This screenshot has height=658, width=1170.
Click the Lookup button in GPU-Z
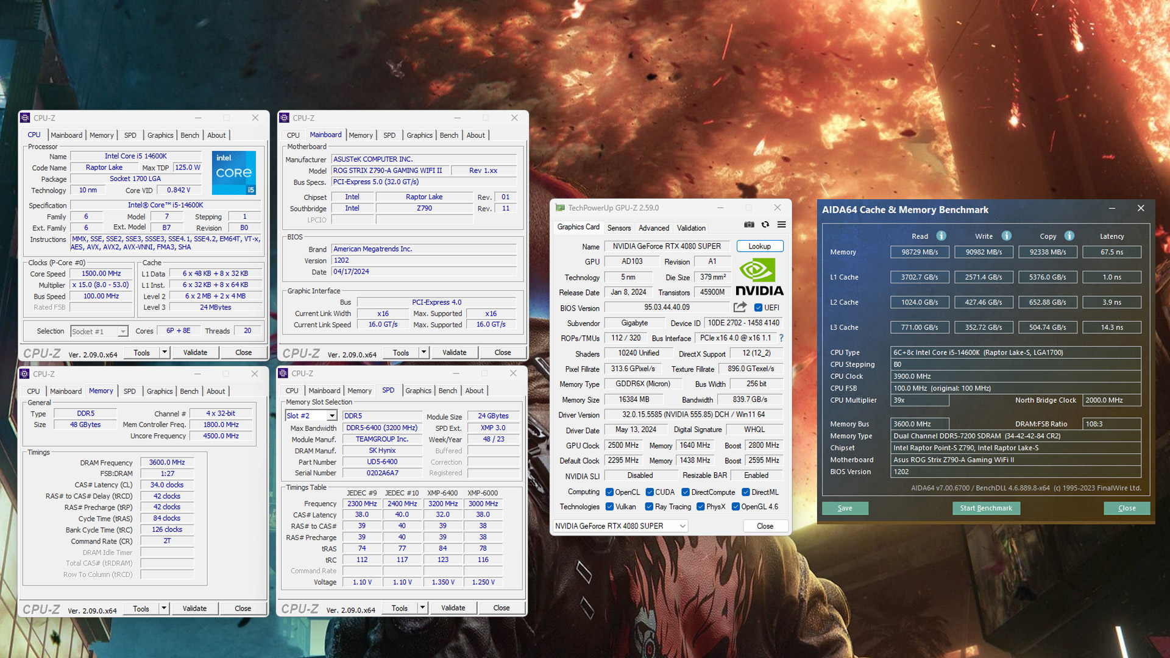point(759,246)
